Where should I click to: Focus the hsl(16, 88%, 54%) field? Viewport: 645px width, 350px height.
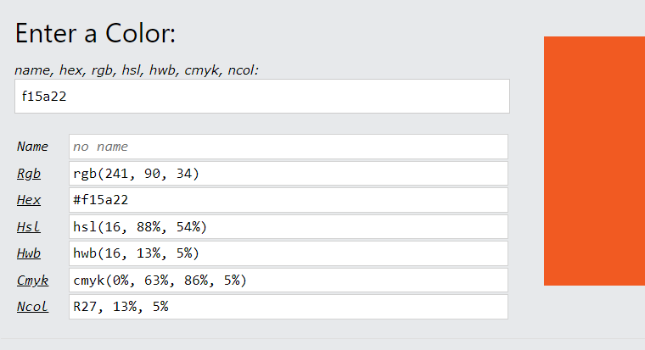point(289,227)
